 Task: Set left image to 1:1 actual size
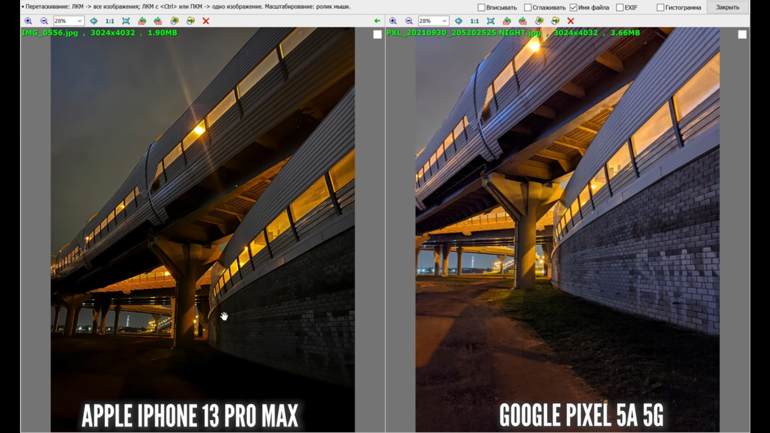(110, 21)
